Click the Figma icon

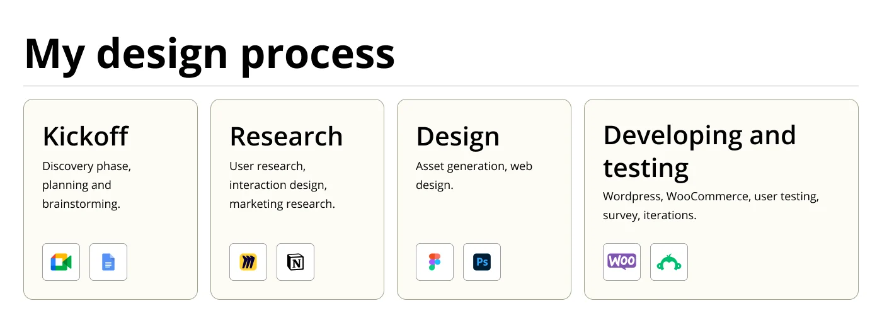click(435, 262)
